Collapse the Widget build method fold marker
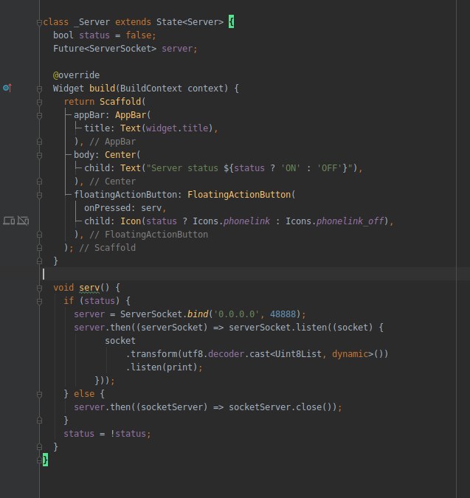The image size is (470, 498). click(x=39, y=89)
